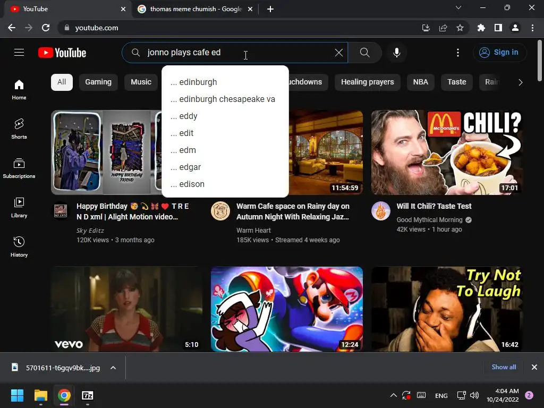Click the YouTube logo

[62, 53]
